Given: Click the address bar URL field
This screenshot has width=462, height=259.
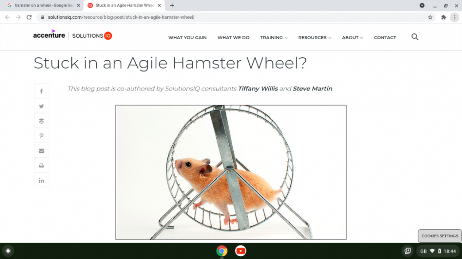Looking at the screenshot, I should (x=231, y=17).
